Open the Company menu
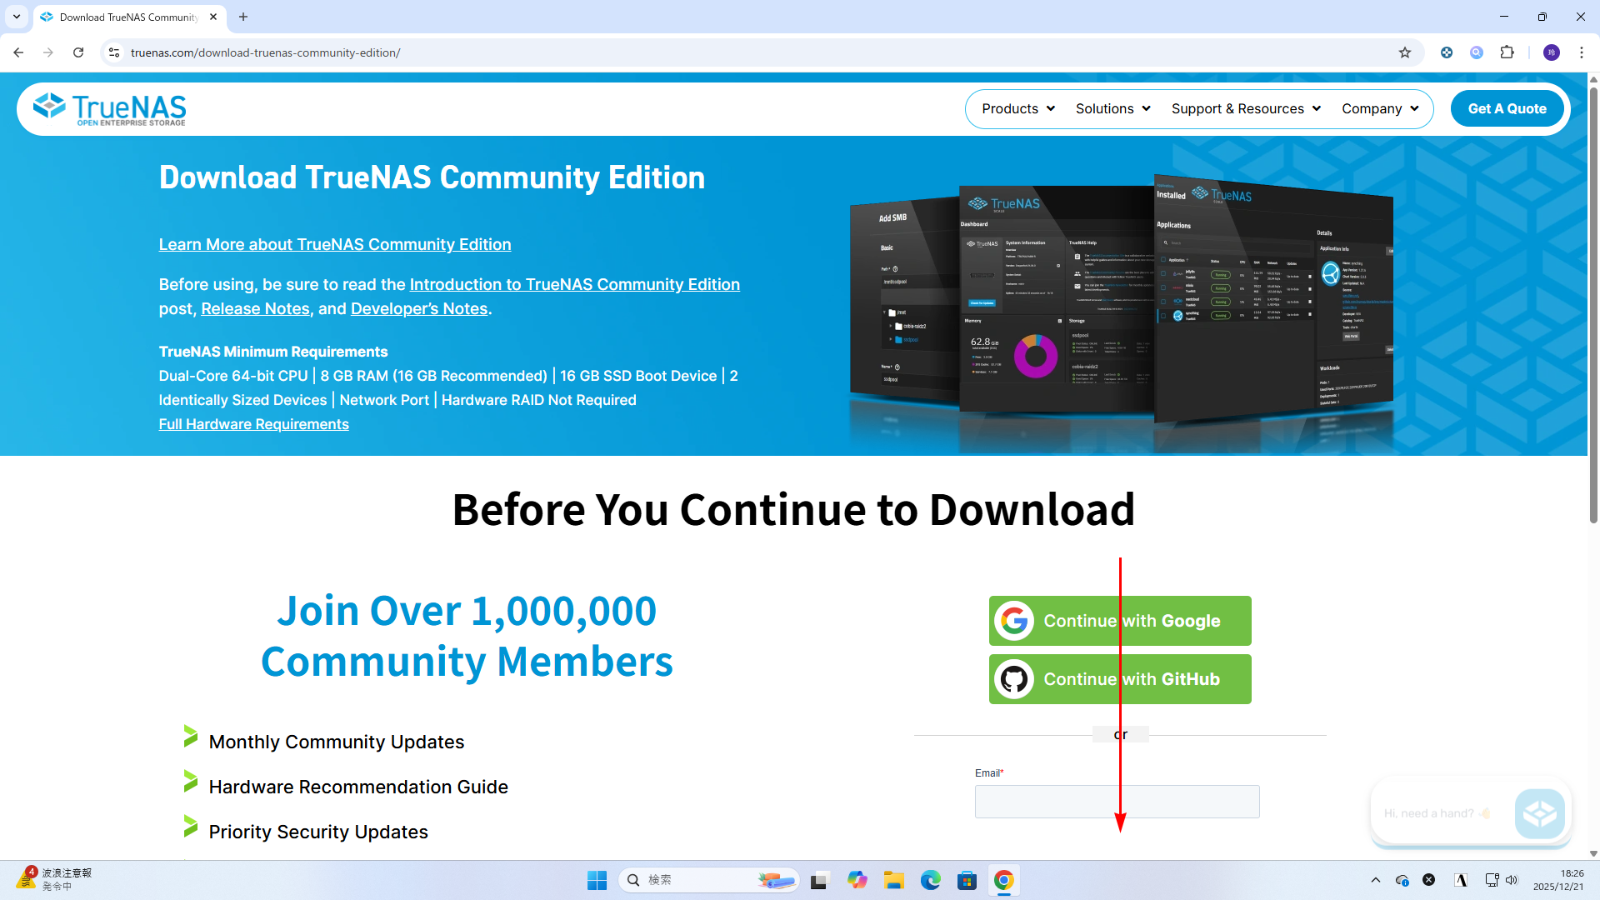 [1379, 109]
